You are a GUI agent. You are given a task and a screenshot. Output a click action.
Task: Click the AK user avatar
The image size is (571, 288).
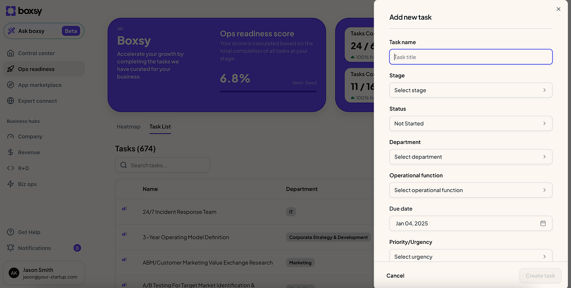(14, 273)
